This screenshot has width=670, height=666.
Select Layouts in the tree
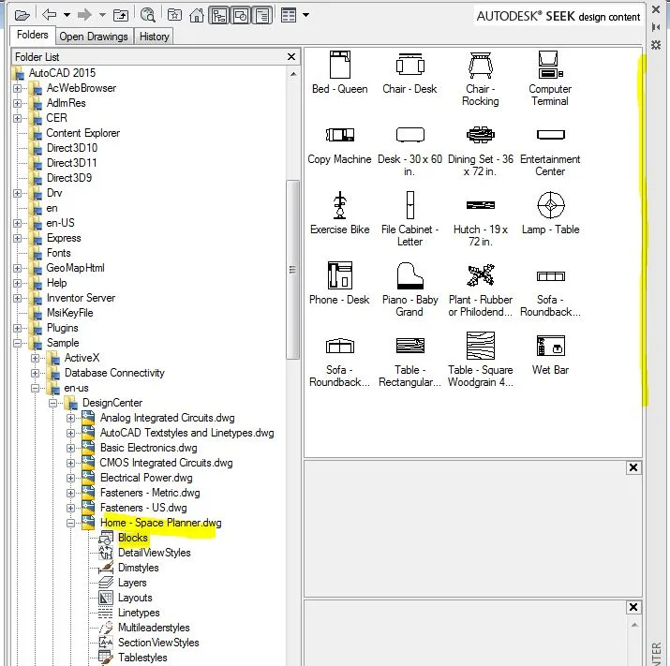coord(135,598)
